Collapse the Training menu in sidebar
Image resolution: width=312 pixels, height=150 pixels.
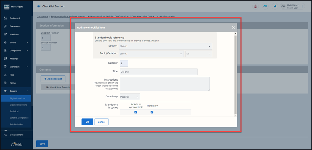click(x=27, y=91)
